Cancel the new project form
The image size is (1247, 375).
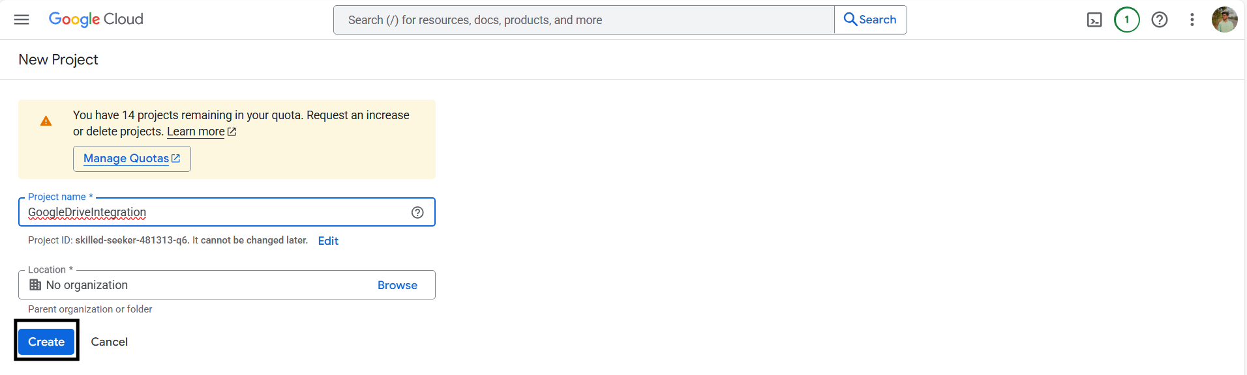(x=109, y=342)
